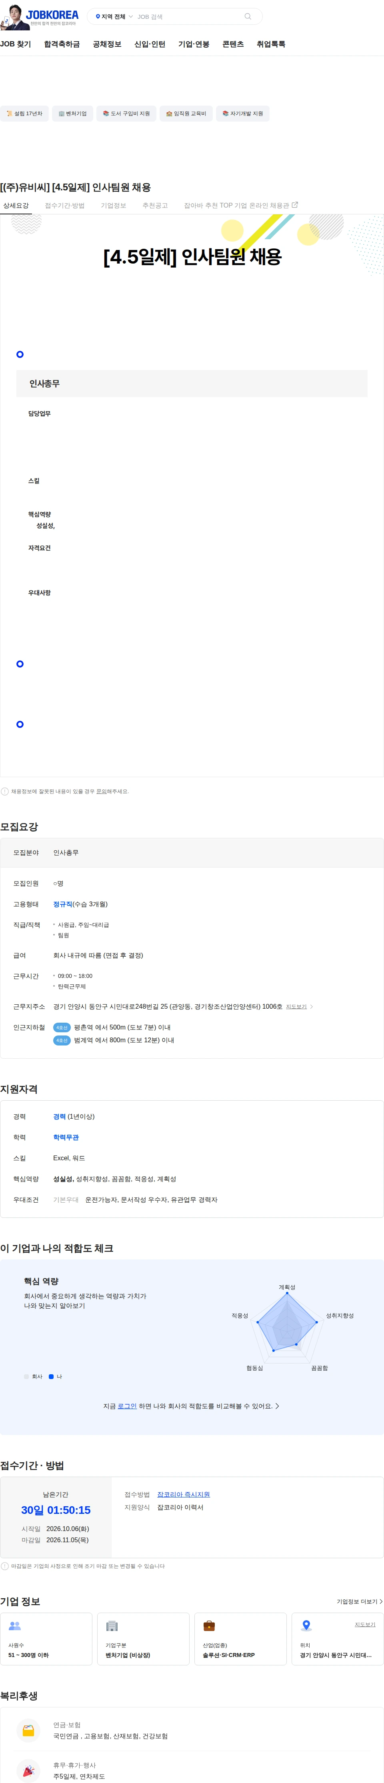Open the 지역 전체 region dropdown
This screenshot has width=384, height=1783.
tap(114, 17)
